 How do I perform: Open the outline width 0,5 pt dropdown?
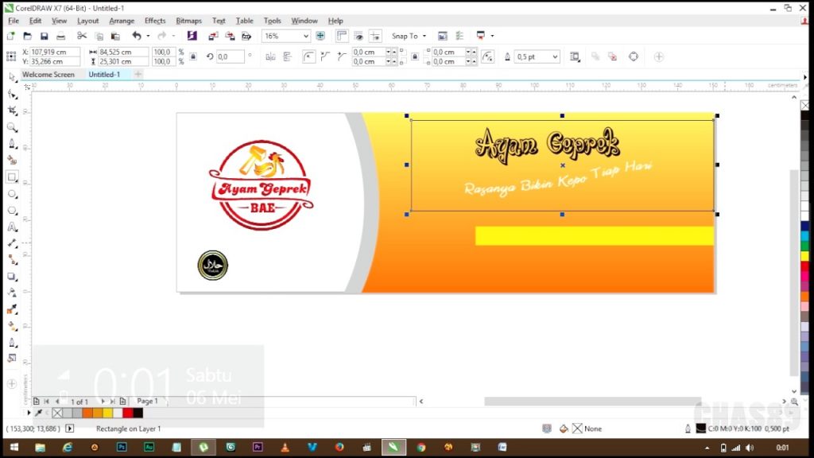[555, 56]
